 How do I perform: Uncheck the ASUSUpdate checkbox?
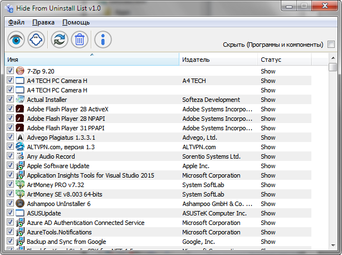pos(10,213)
